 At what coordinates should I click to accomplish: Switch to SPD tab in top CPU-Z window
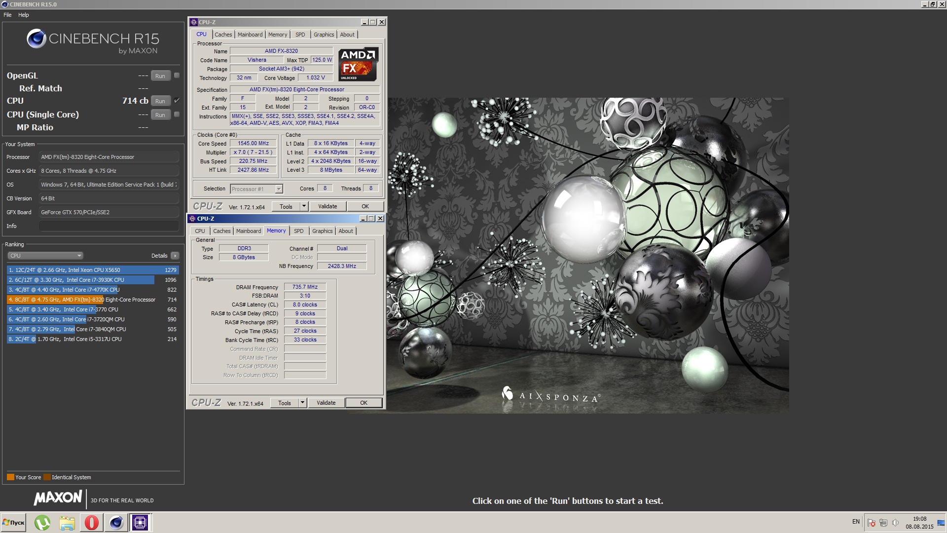300,35
